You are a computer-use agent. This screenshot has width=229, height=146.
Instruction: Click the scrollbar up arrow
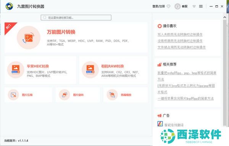(x=225, y=17)
